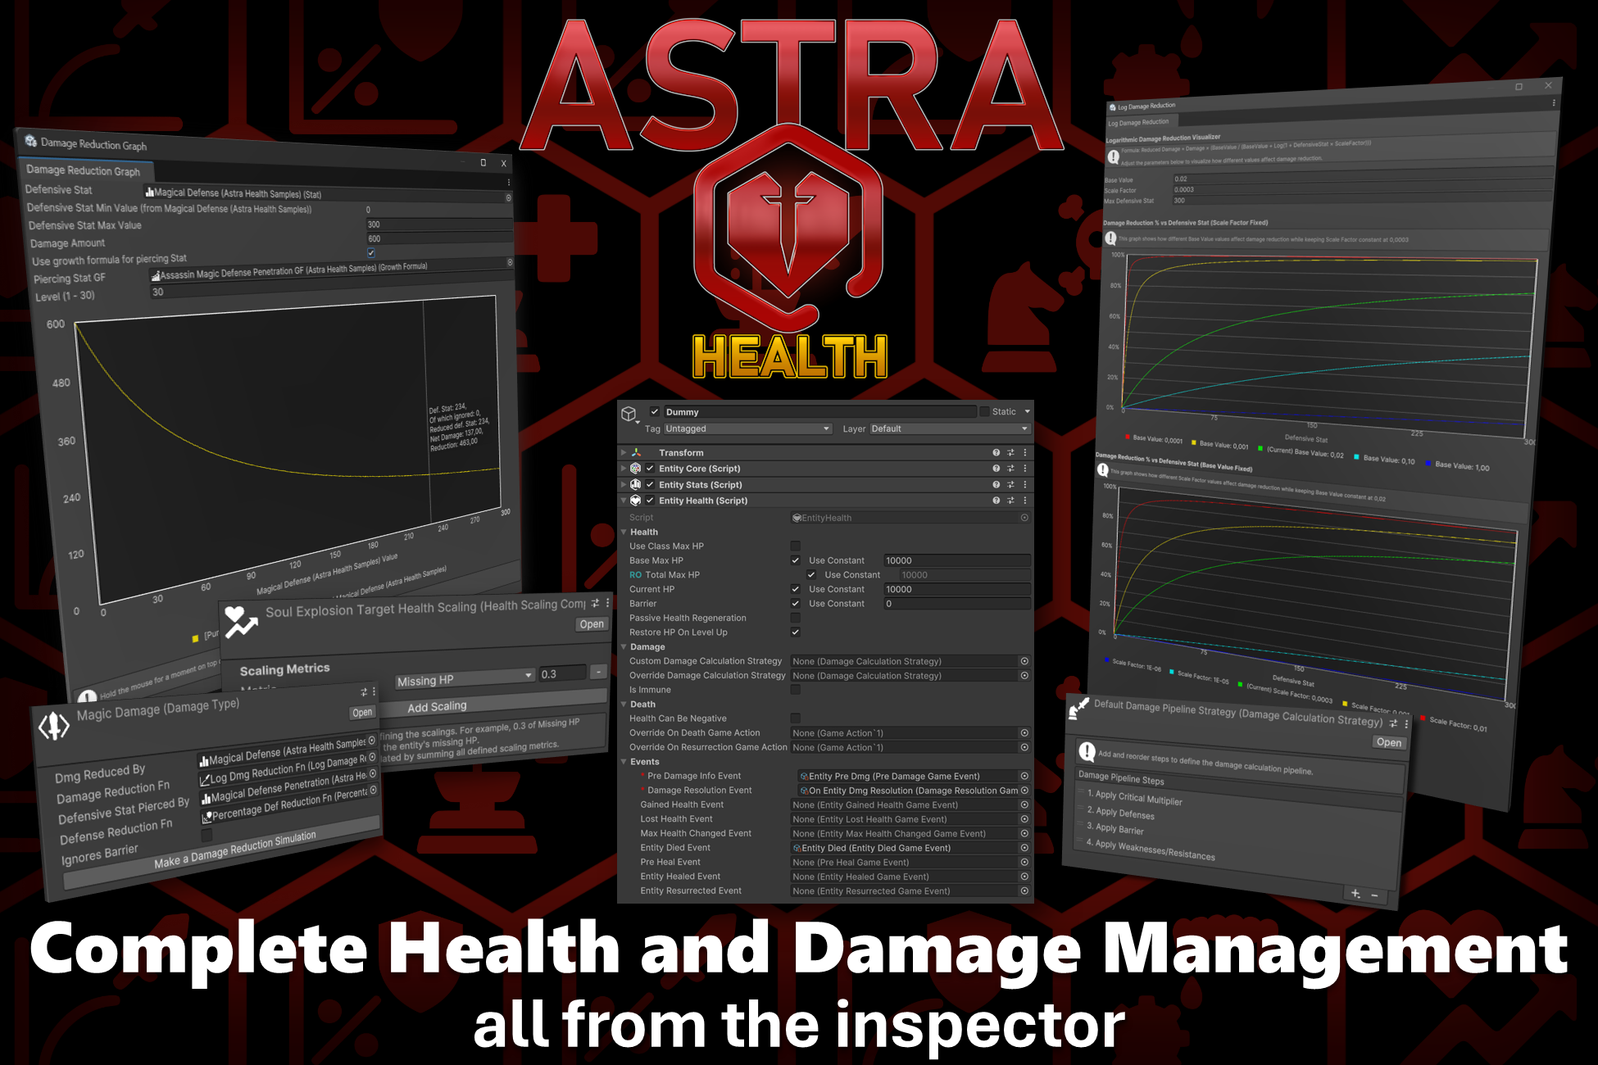1598x1065 pixels.
Task: Open object picker for Pre Damage Info Event
Action: tap(1024, 776)
